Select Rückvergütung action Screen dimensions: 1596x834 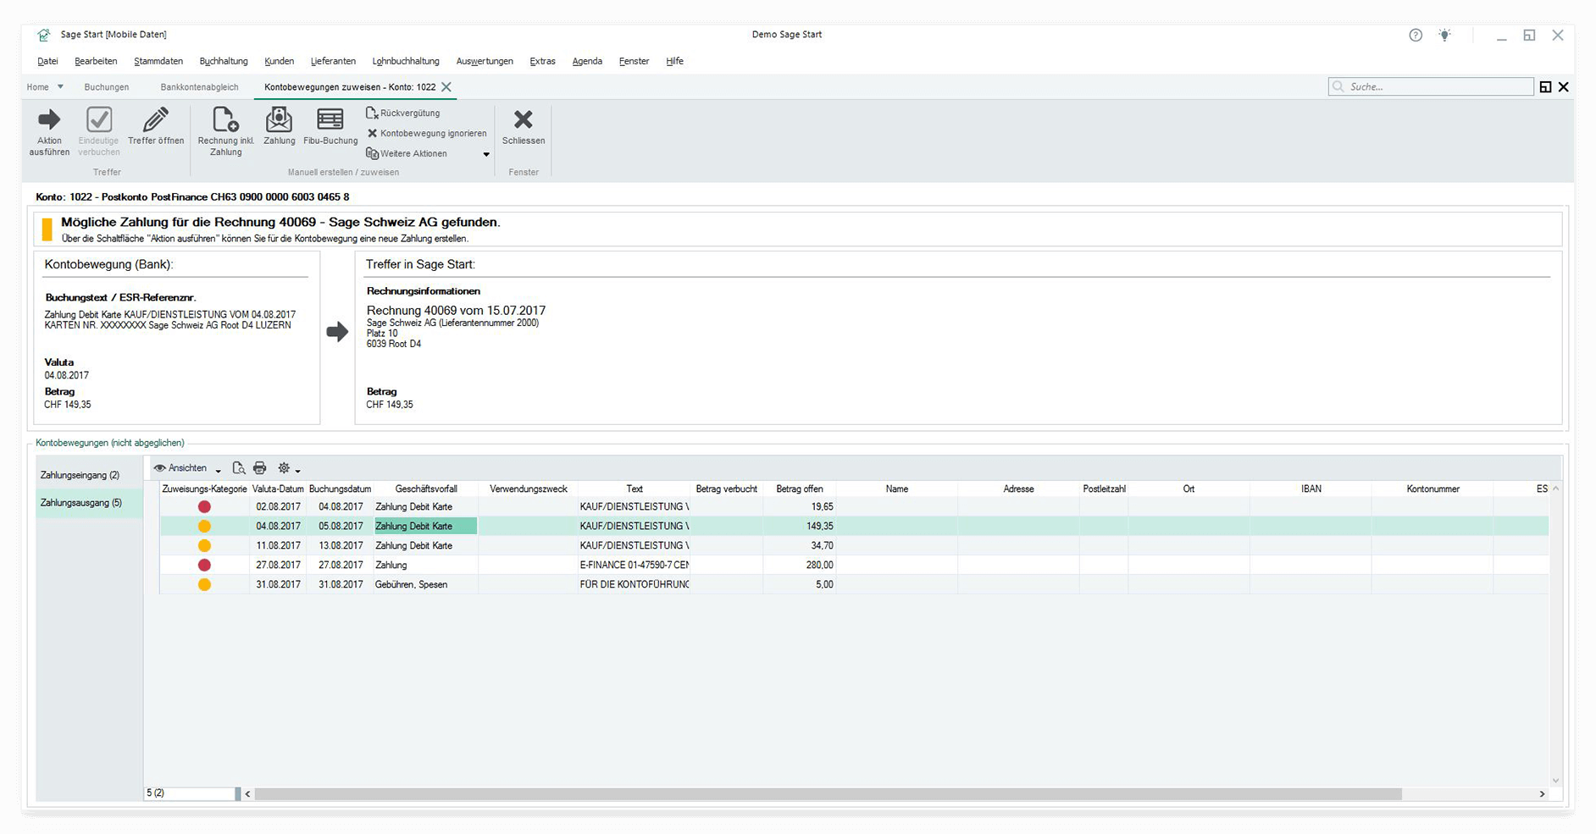pyautogui.click(x=403, y=113)
